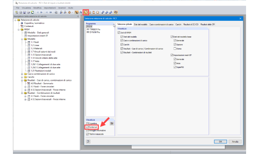Screen dimensions: 259x154
Task: Click the RFEM folder icon in navigator
Action: tap(22, 29)
